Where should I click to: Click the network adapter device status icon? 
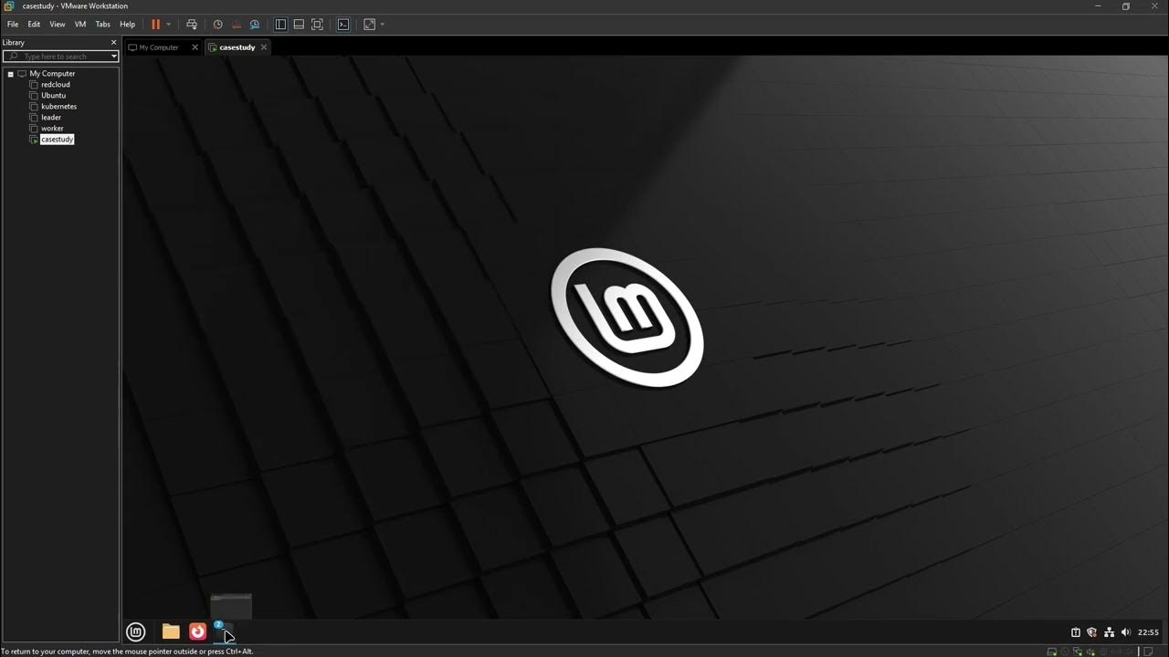click(1078, 652)
